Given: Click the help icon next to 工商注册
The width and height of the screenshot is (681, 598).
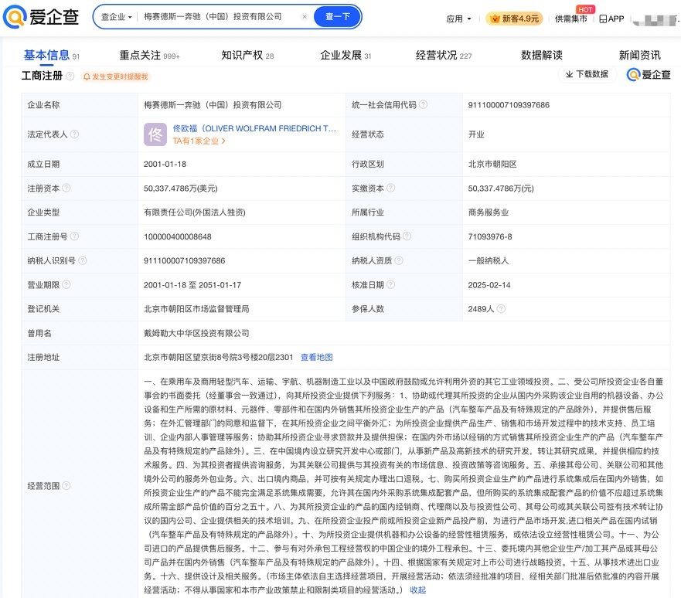Looking at the screenshot, I should [x=70, y=76].
